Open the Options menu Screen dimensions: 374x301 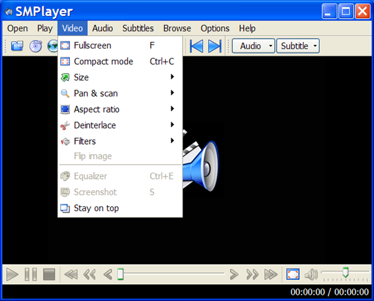(x=214, y=28)
